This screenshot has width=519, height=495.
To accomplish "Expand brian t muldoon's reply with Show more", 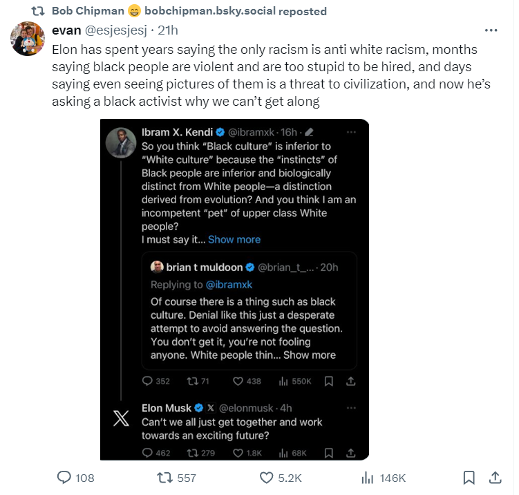I will tap(309, 355).
